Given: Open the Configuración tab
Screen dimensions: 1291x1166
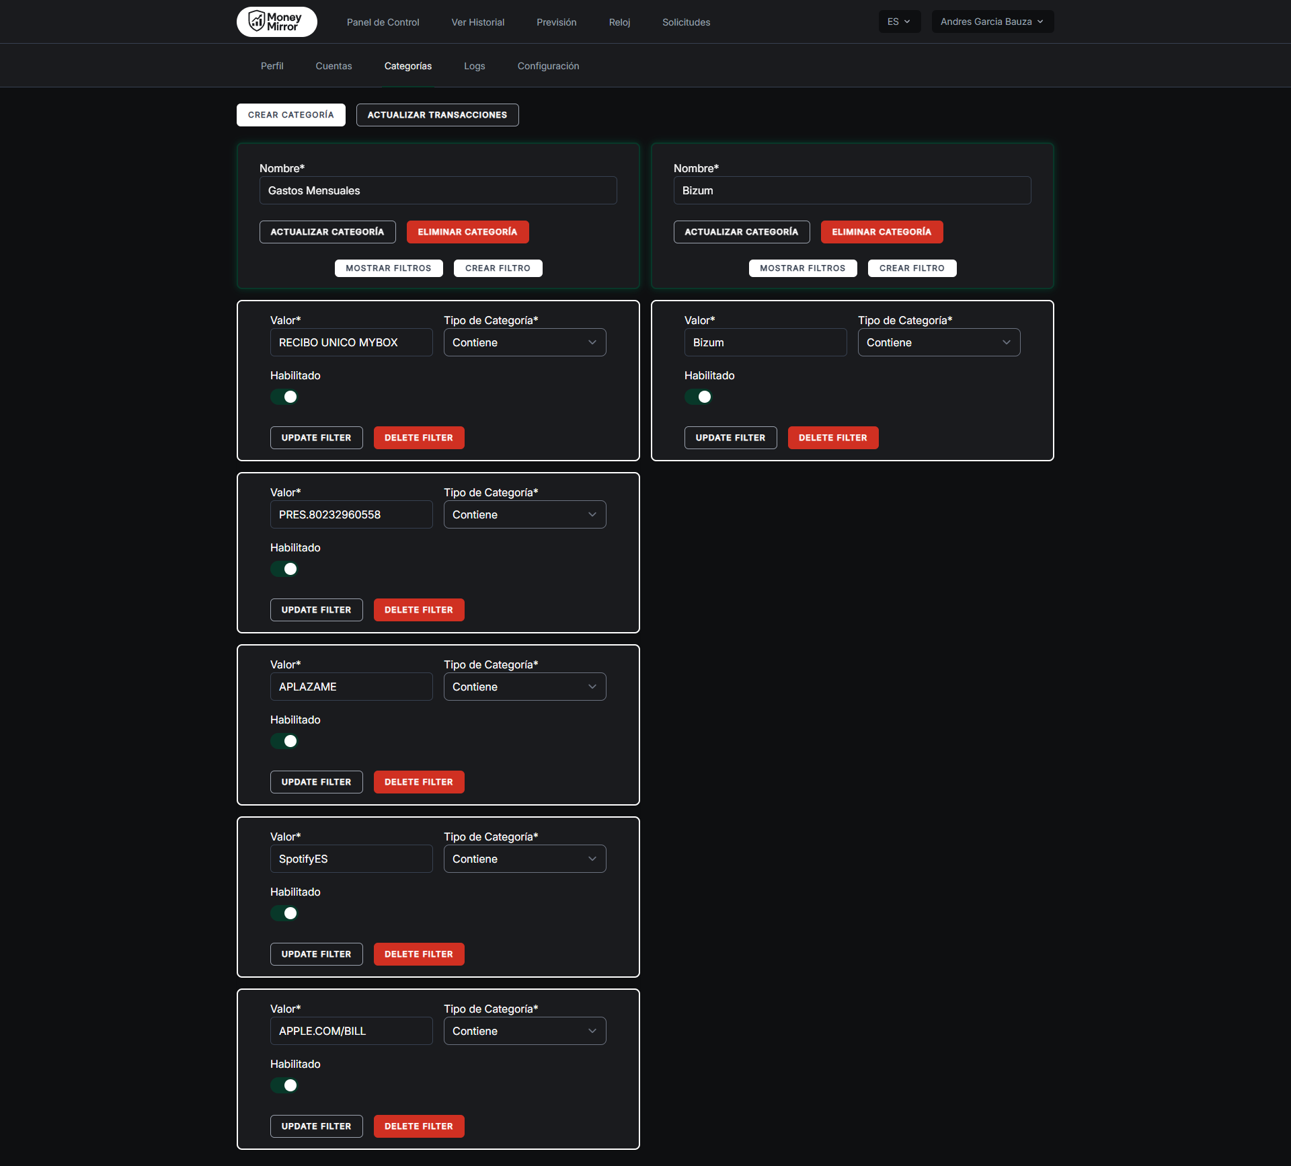Looking at the screenshot, I should (548, 66).
